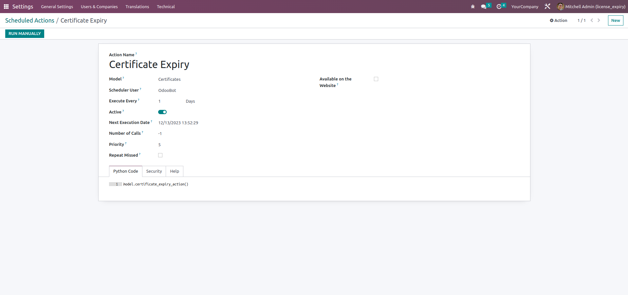Open the YourCompany company switcher
The width and height of the screenshot is (628, 295).
(525, 7)
